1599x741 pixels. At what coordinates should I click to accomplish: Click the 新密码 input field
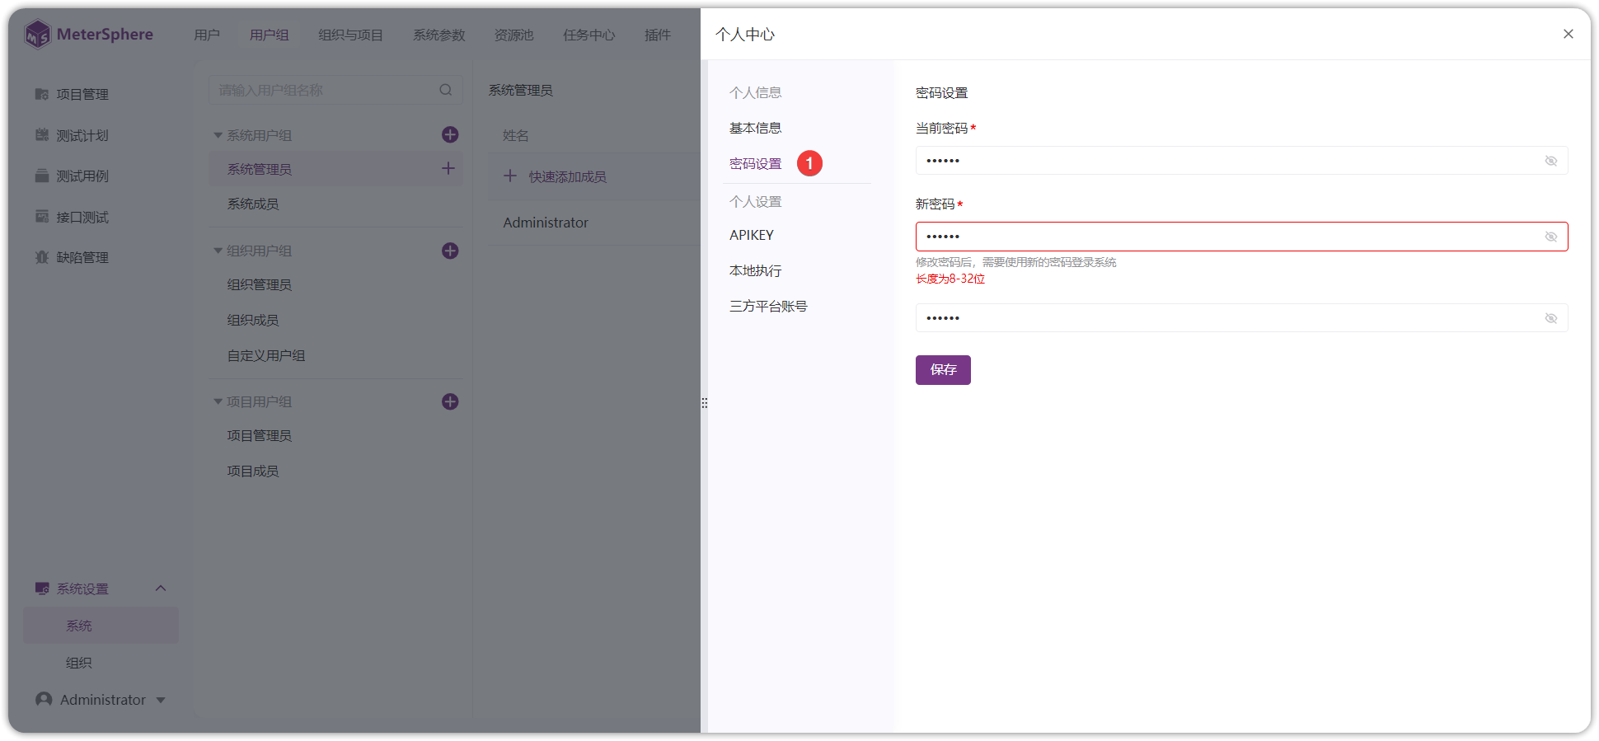pos(1241,237)
